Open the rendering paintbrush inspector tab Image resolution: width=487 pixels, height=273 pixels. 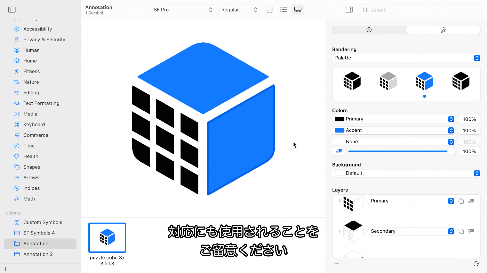443,30
